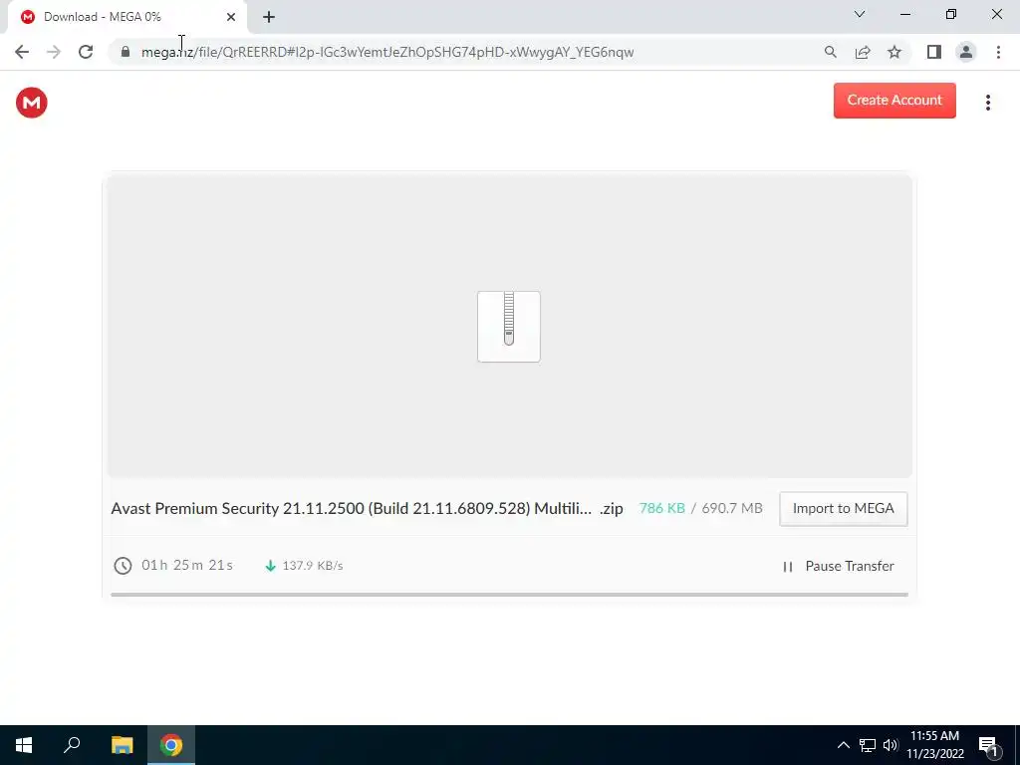Click the remaining time clock icon

pyautogui.click(x=123, y=566)
